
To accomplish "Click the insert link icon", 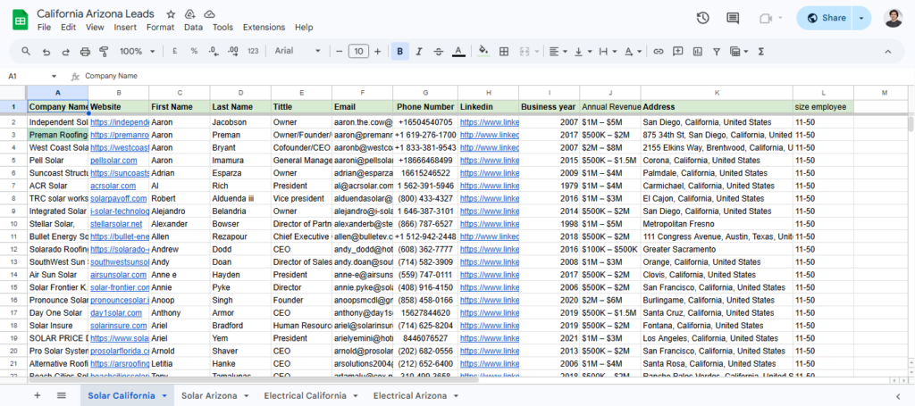I will (x=659, y=51).
